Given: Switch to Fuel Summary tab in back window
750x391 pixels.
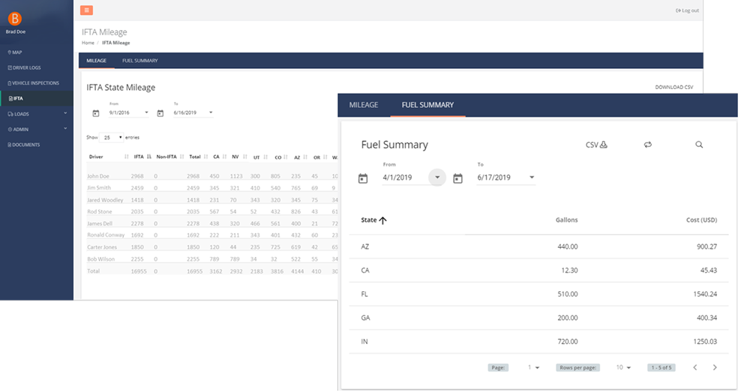Looking at the screenshot, I should tap(139, 61).
